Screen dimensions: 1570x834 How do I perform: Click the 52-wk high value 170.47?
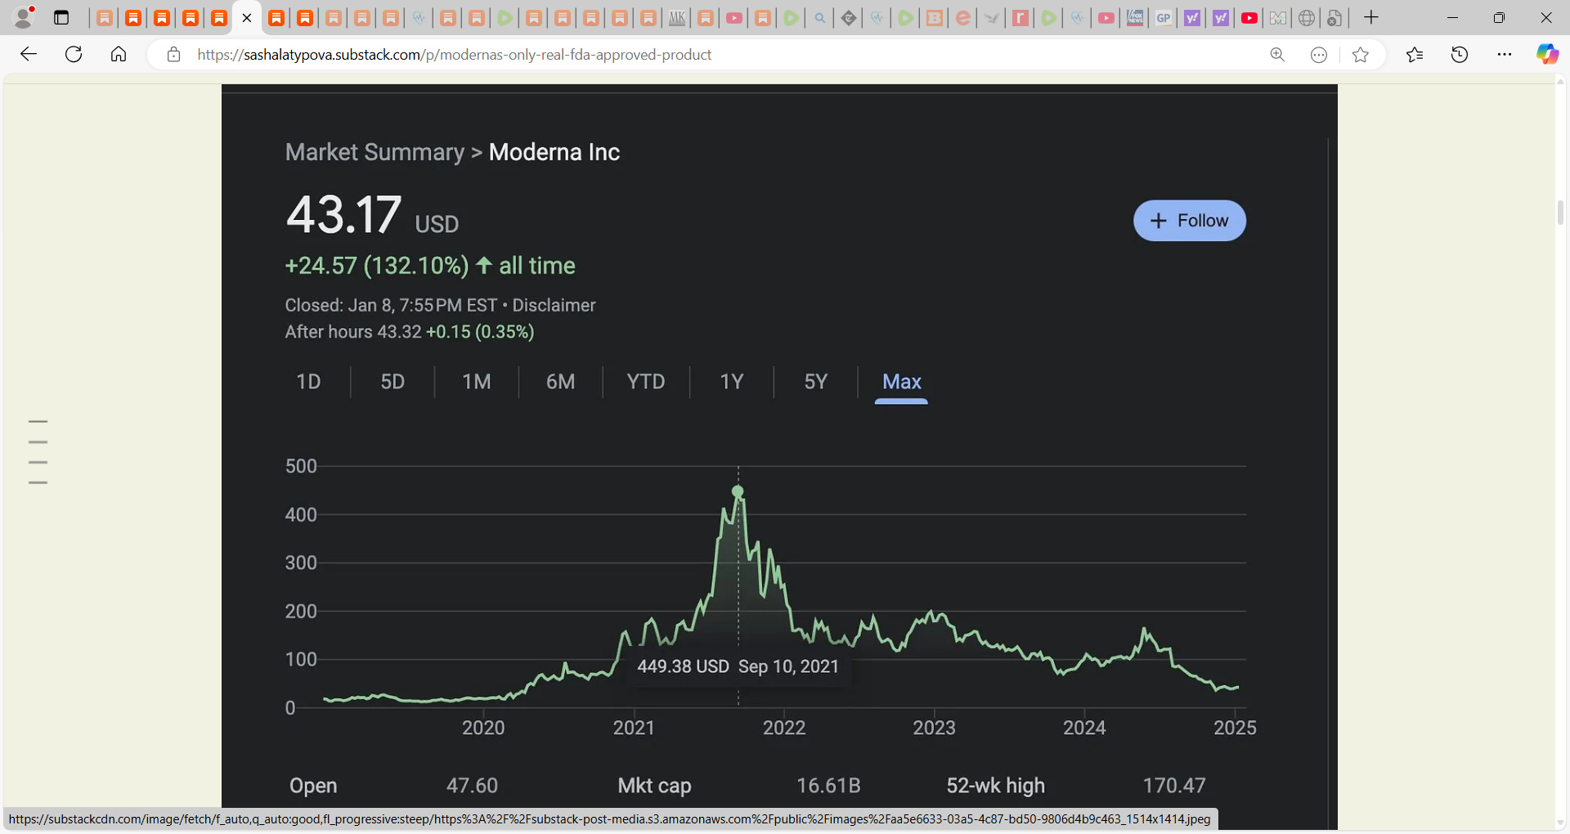pyautogui.click(x=1173, y=786)
